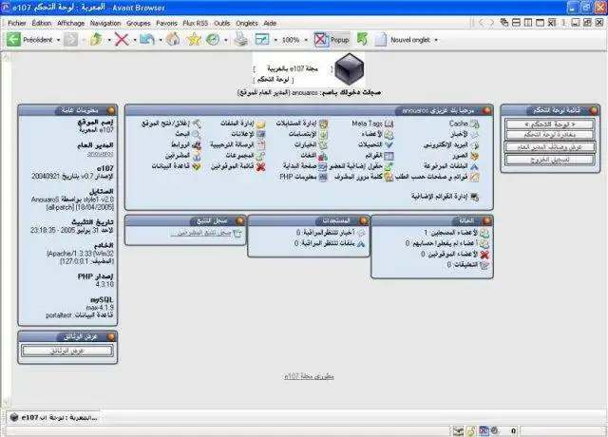Screen dimensions: 608x437
Task: Toggle the Popup blocker button
Action: (x=332, y=40)
